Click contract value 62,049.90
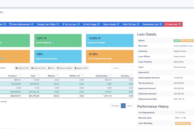 tap(16, 84)
